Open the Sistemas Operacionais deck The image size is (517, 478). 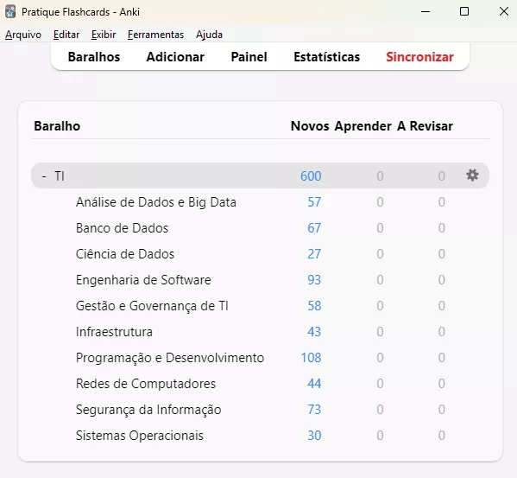click(x=140, y=436)
